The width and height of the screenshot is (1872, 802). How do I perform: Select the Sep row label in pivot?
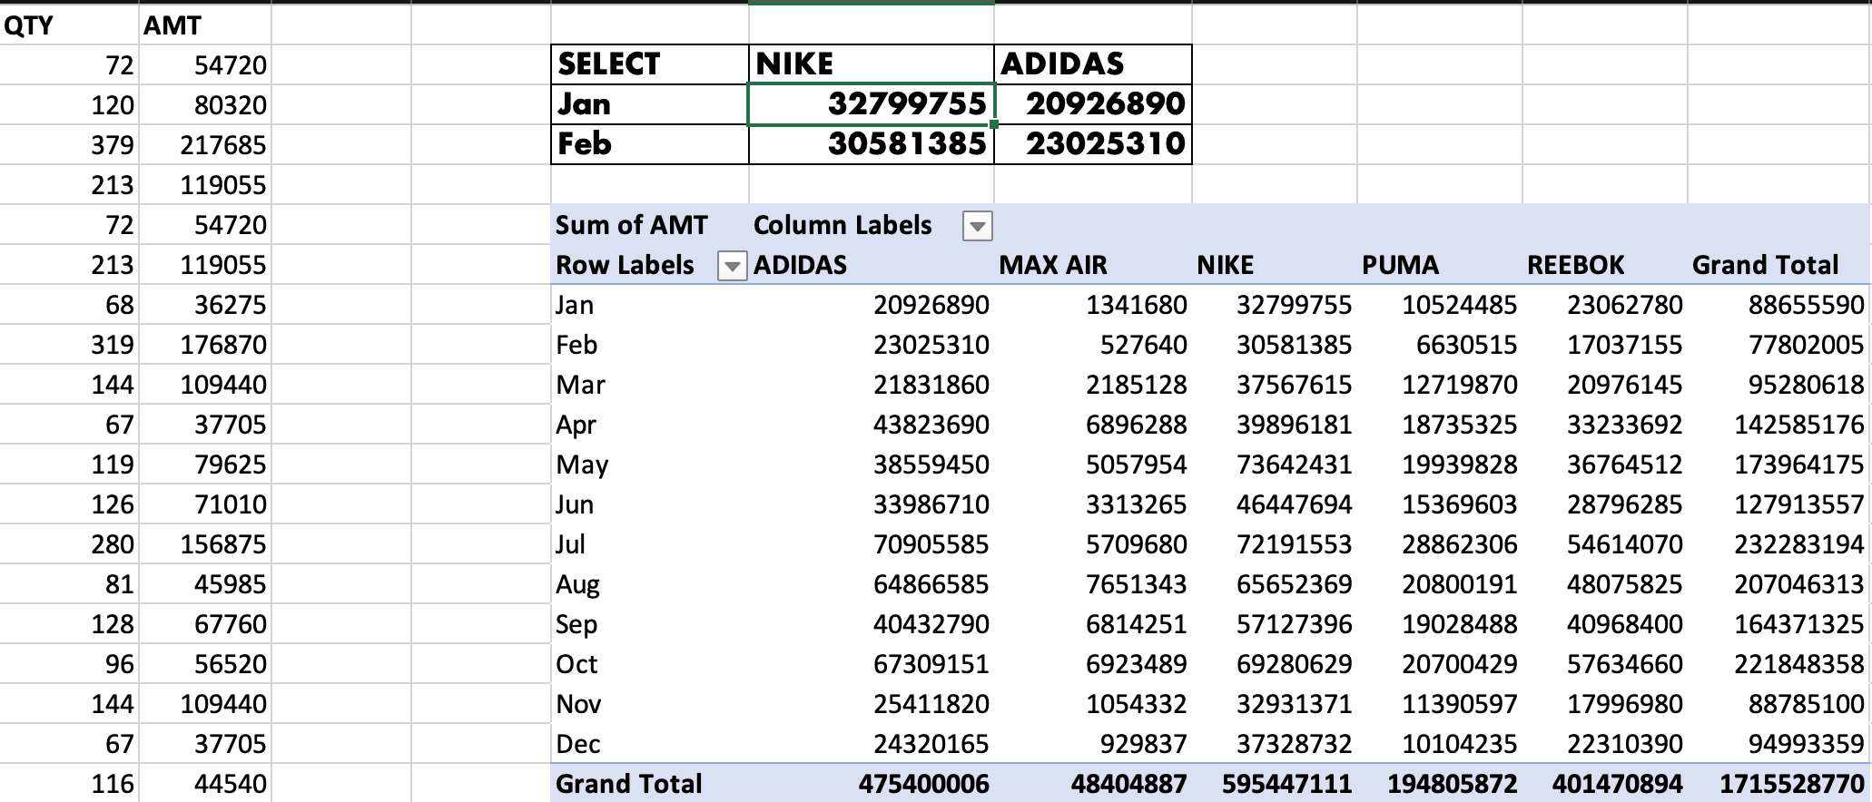click(650, 624)
